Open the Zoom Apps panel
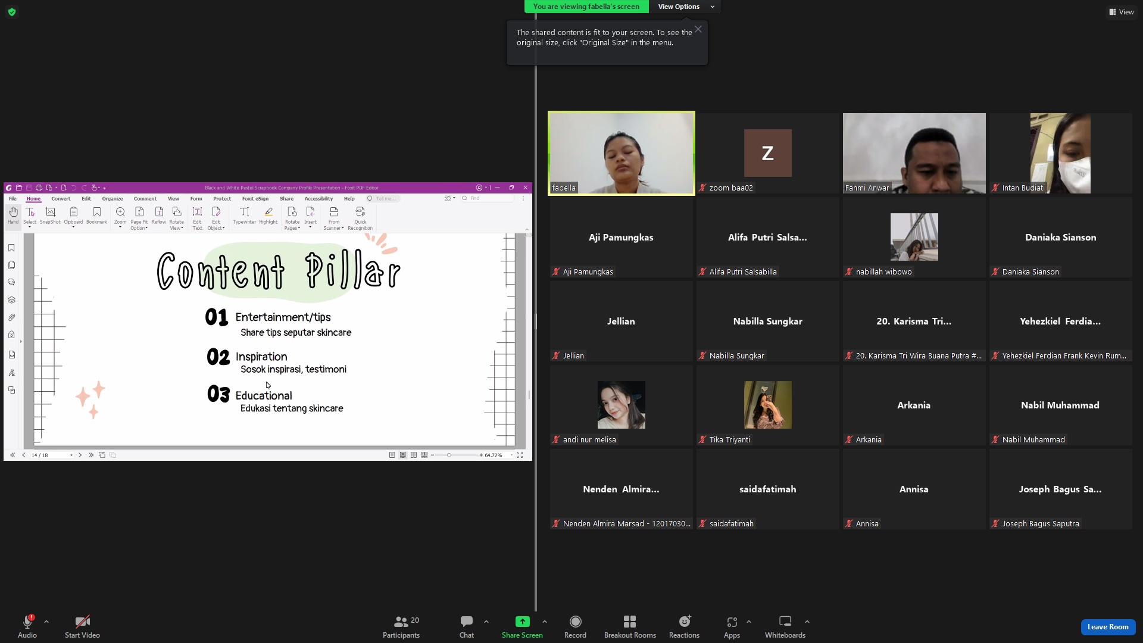 click(x=732, y=627)
